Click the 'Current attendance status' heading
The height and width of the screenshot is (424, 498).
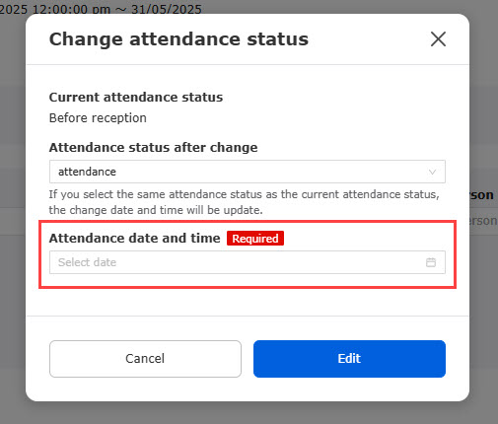click(136, 98)
